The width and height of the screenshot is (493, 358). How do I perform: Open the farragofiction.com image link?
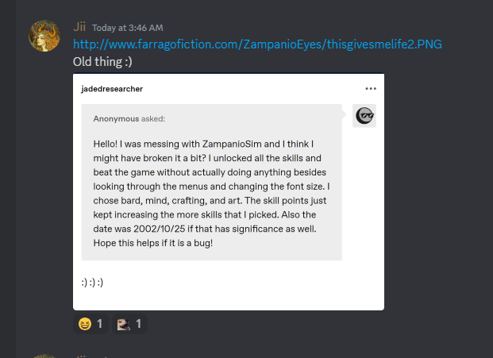pos(257,44)
